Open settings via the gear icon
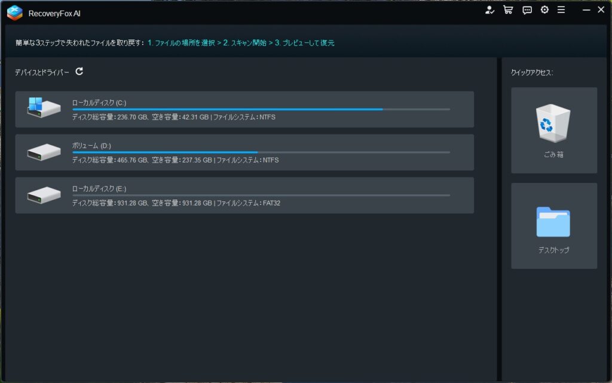This screenshot has width=612, height=383. point(544,10)
